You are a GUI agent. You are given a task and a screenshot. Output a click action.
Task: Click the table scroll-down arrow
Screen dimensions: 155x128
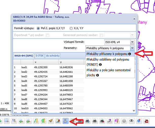[134, 111]
